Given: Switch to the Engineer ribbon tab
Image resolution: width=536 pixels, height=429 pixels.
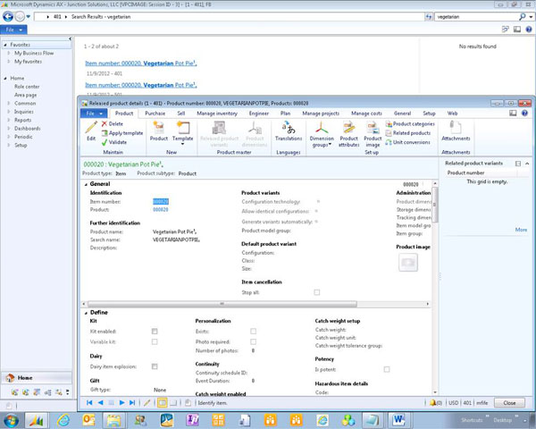Looking at the screenshot, I should [x=259, y=114].
